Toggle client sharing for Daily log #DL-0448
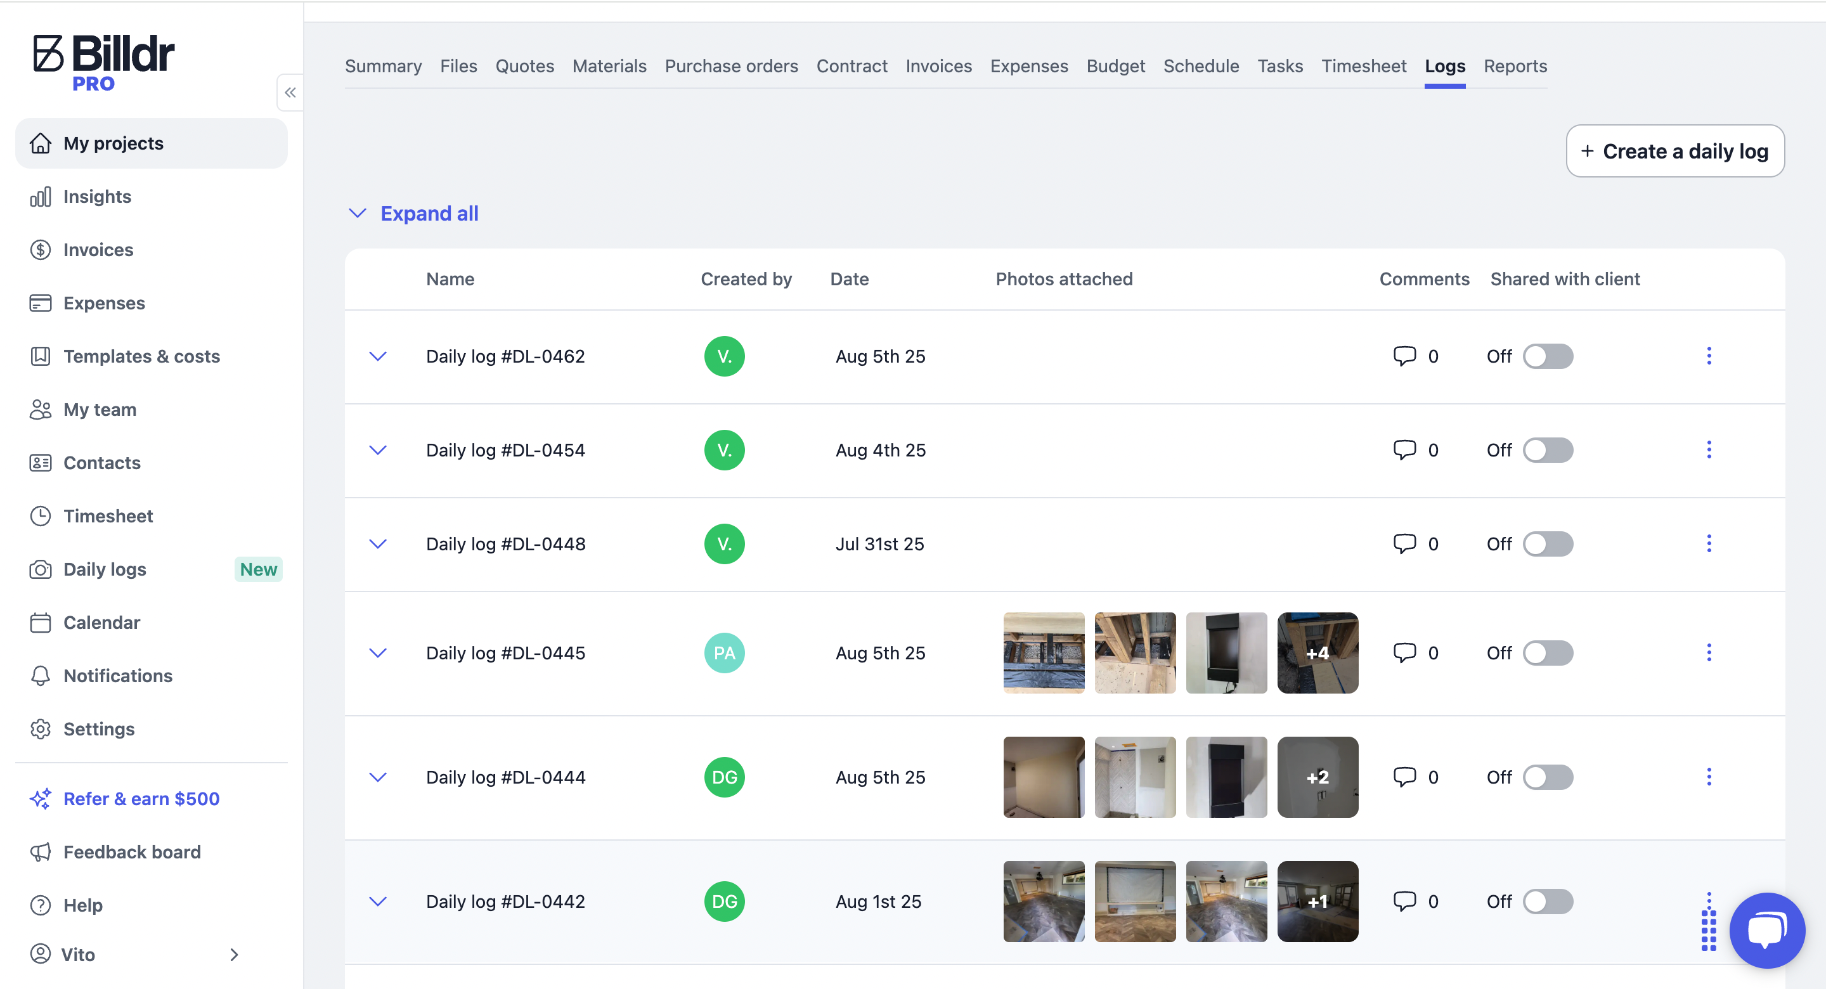Screen dimensions: 1826x989 (x=1548, y=543)
